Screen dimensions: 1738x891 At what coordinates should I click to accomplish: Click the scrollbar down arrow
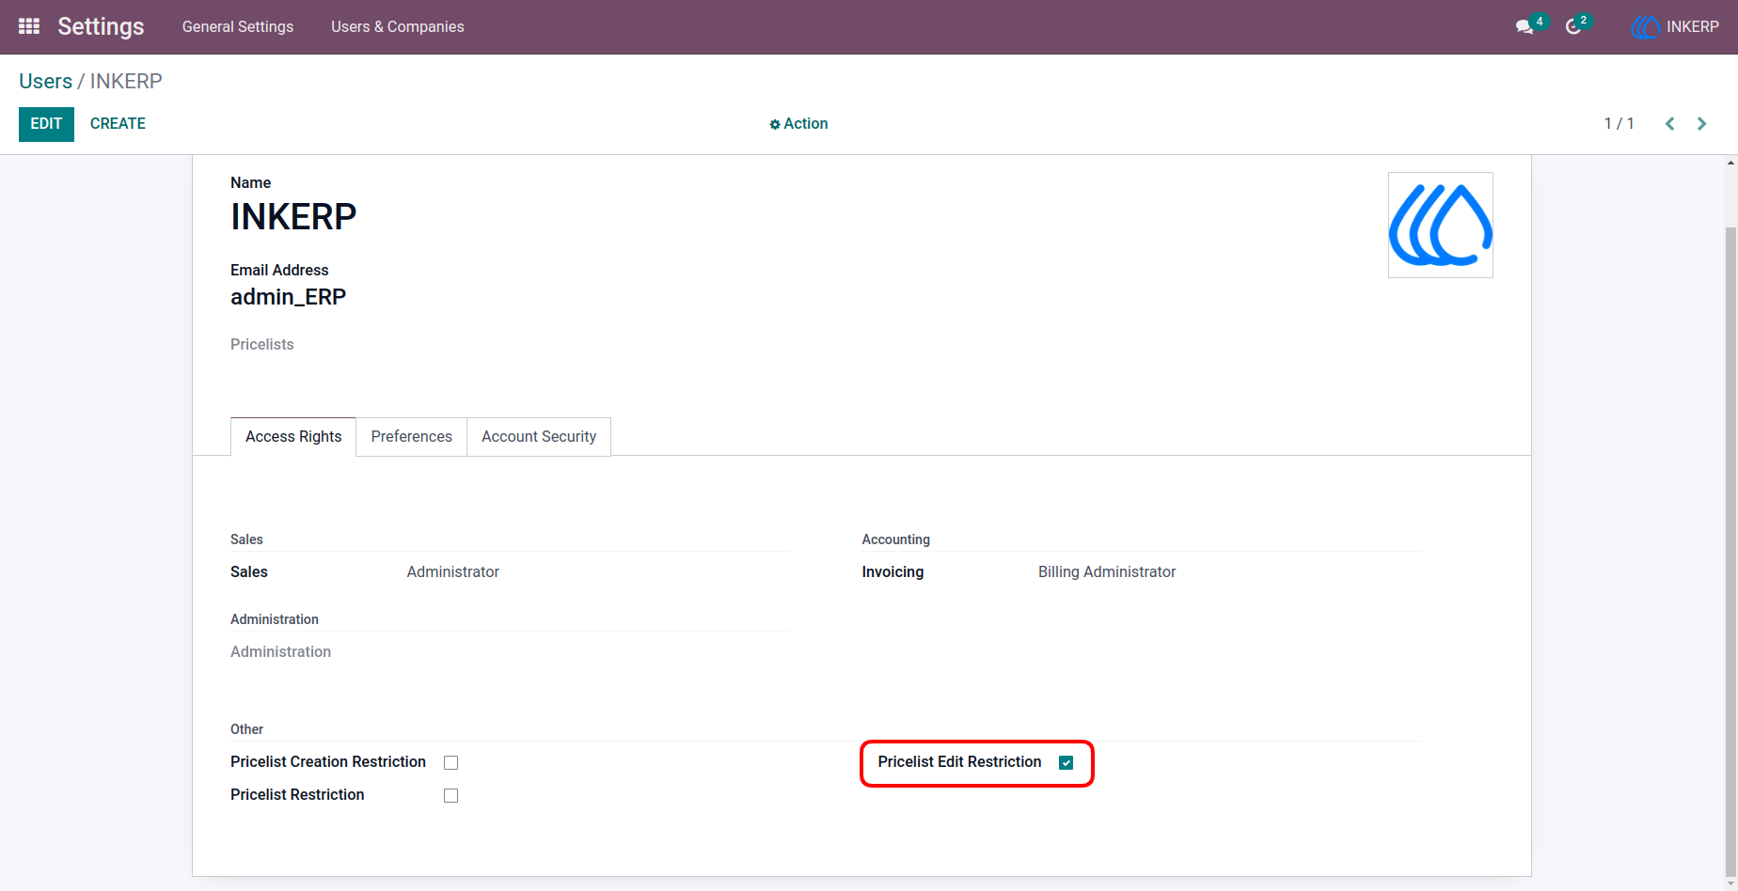tap(1731, 884)
